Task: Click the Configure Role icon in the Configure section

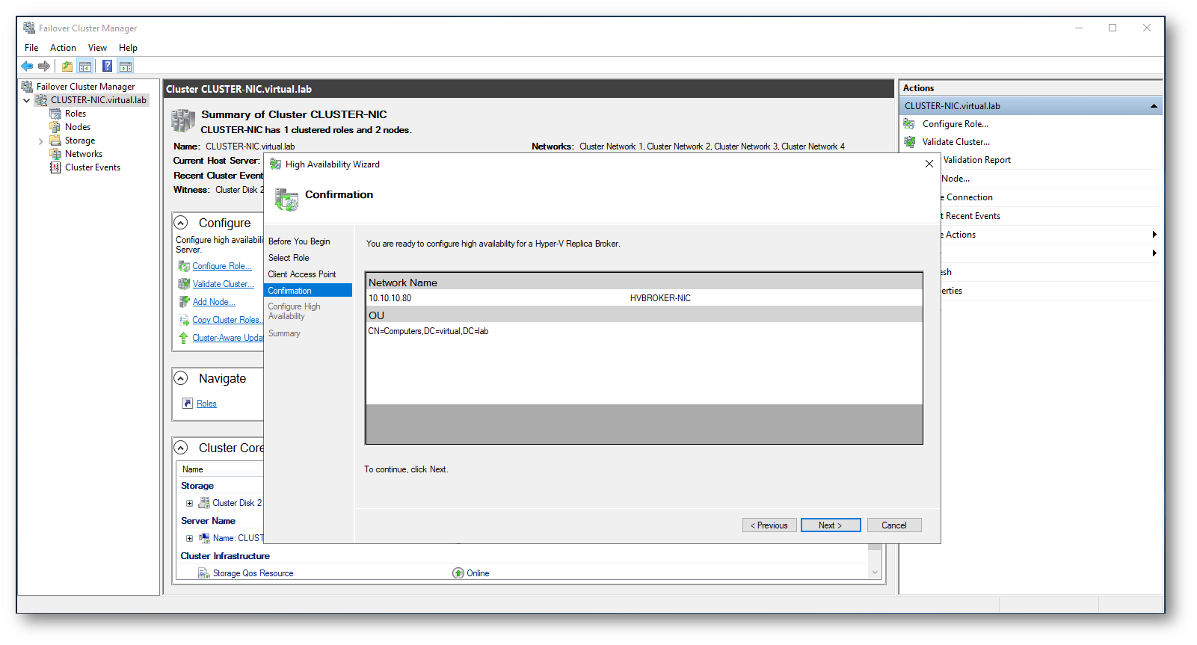Action: click(184, 266)
